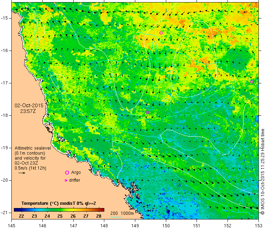The image size is (267, 228).
Task: Click the drifter legend arrow symbol
Action: [x=66, y=180]
